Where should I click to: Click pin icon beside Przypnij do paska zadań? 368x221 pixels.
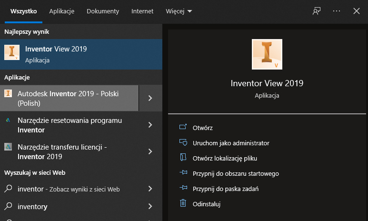(x=183, y=187)
